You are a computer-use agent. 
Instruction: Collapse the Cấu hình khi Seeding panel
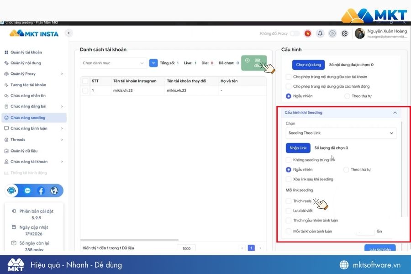coord(395,112)
